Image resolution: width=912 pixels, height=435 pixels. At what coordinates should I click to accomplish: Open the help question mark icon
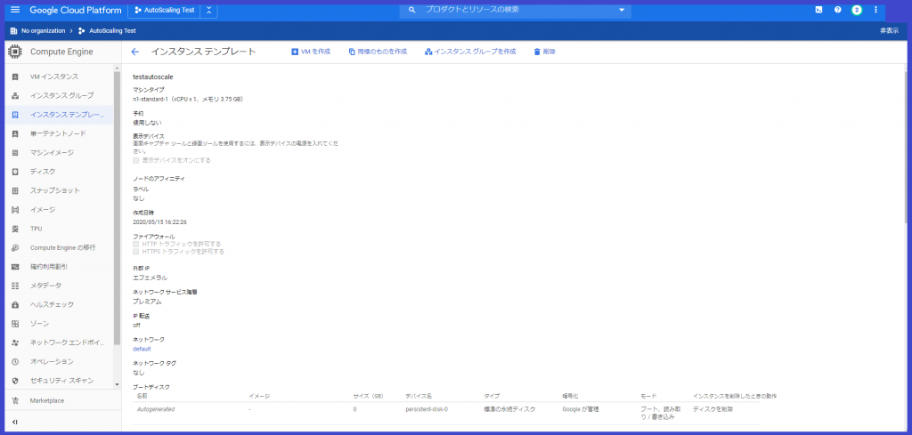pyautogui.click(x=837, y=10)
